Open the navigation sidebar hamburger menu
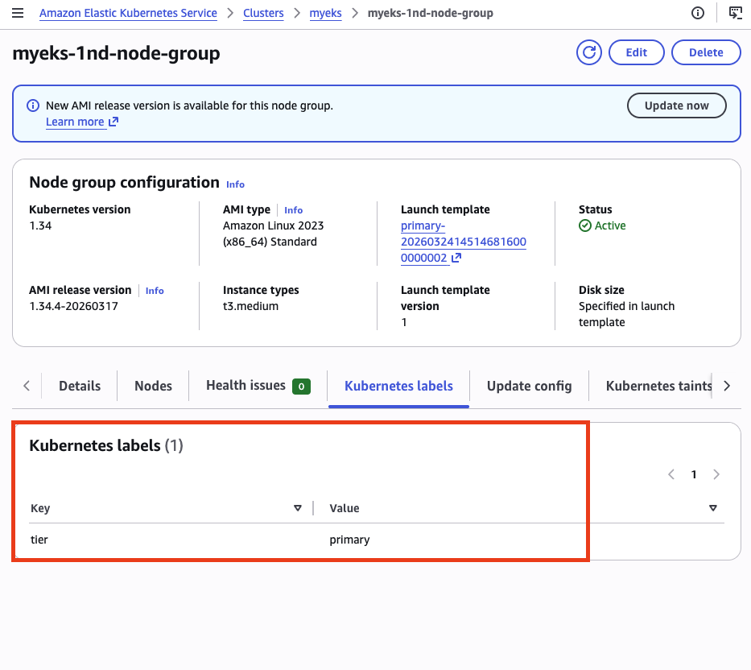Screen dimensions: 751x670 tap(18, 12)
